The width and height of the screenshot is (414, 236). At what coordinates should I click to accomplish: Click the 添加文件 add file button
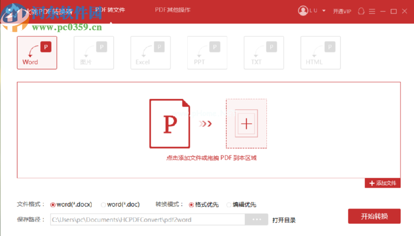(x=383, y=183)
